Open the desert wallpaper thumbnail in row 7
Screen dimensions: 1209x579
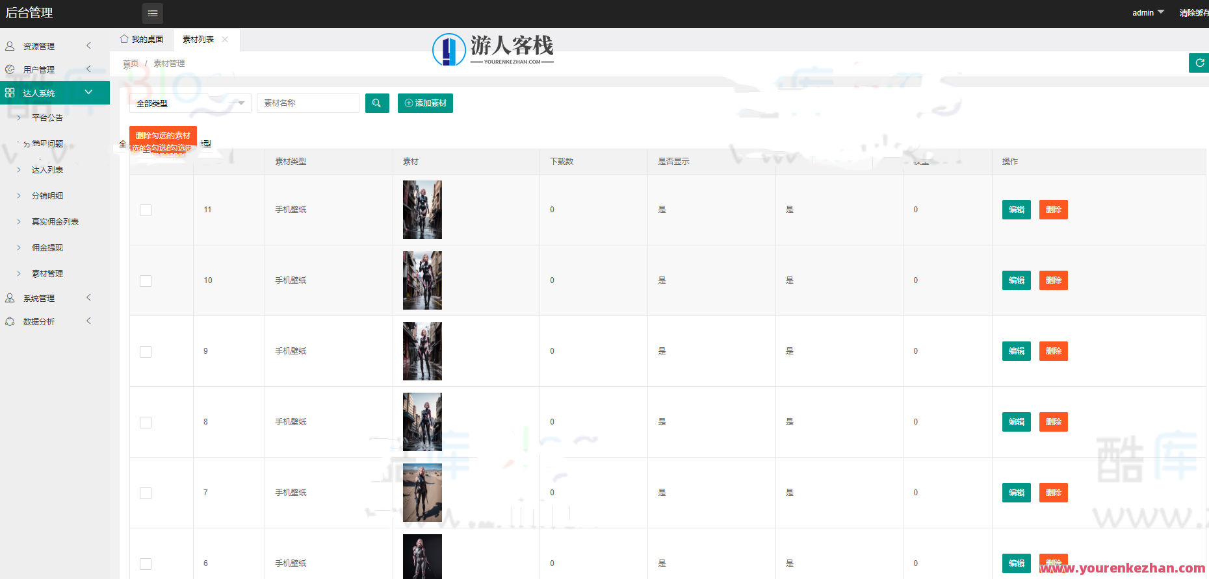pyautogui.click(x=422, y=493)
